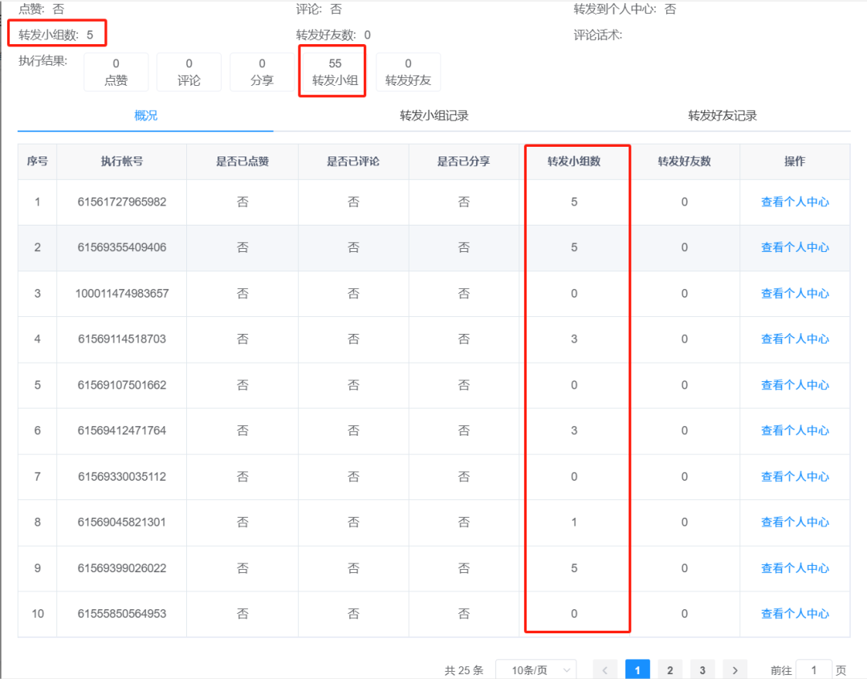Image resolution: width=867 pixels, height=679 pixels.
Task: Select account number 100011474983657
Action: pos(122,294)
